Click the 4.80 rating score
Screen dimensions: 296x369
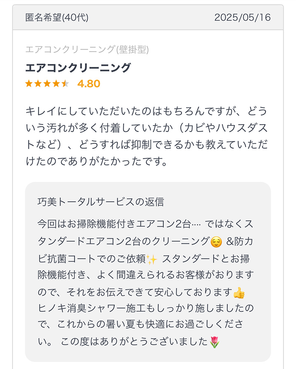[89, 84]
